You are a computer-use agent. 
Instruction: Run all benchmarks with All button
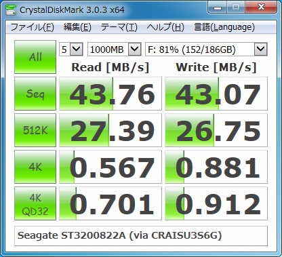point(35,57)
